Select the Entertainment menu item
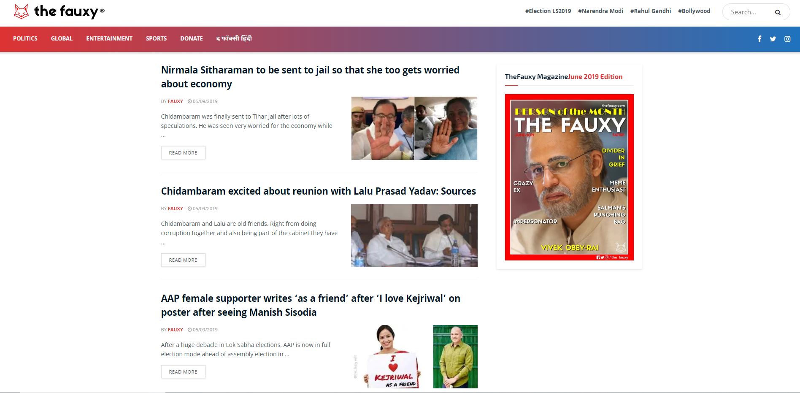The width and height of the screenshot is (800, 393). click(x=109, y=38)
